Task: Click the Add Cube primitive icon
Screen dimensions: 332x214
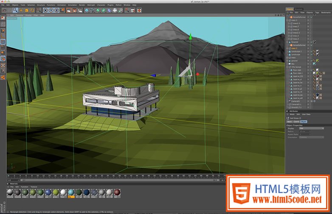Action: pyautogui.click(x=87, y=10)
